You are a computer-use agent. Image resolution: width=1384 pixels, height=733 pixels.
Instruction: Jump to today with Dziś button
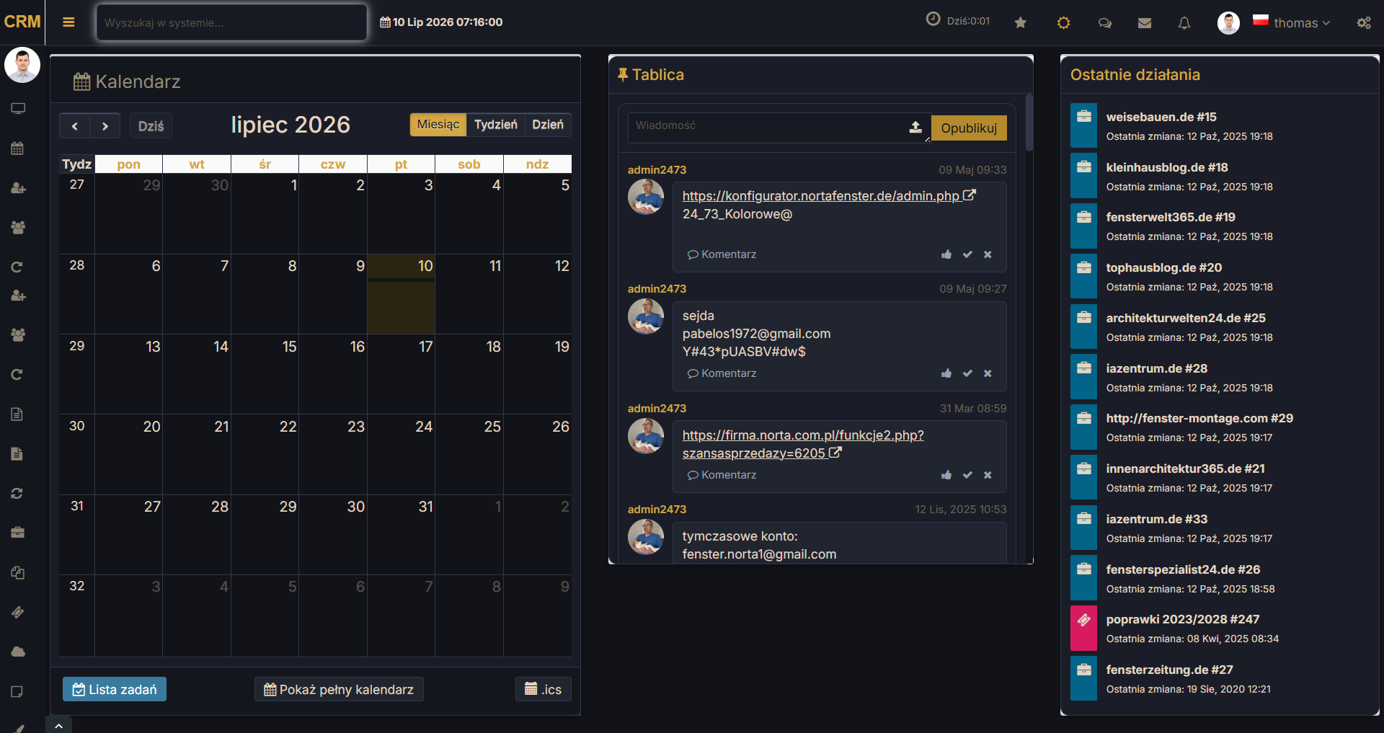pos(151,126)
